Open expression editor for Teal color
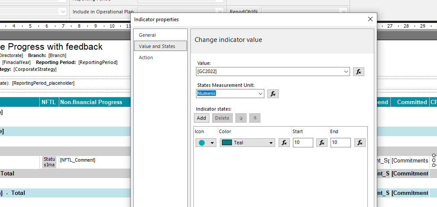Viewport: 437px width, 207px height. point(284,143)
